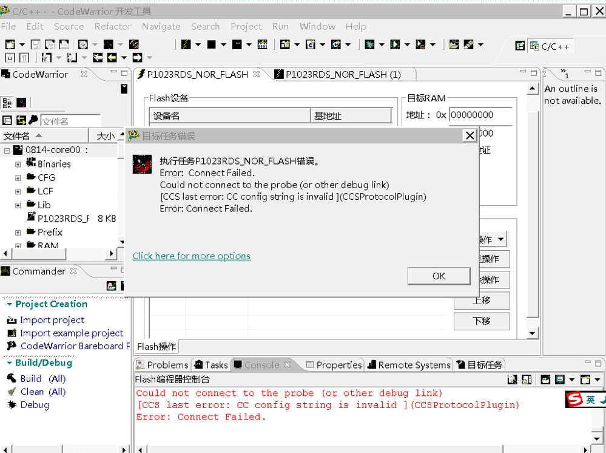Expand the CFG folder node
This screenshot has width=606, height=453.
[x=18, y=178]
